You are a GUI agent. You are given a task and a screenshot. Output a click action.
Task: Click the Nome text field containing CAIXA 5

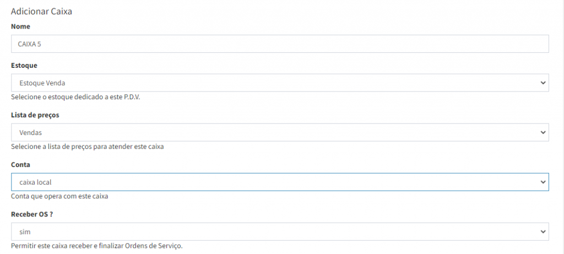tap(280, 44)
